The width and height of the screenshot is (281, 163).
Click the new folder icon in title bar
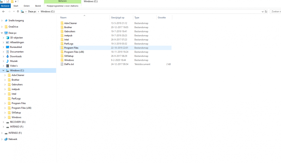[x=12, y=1]
